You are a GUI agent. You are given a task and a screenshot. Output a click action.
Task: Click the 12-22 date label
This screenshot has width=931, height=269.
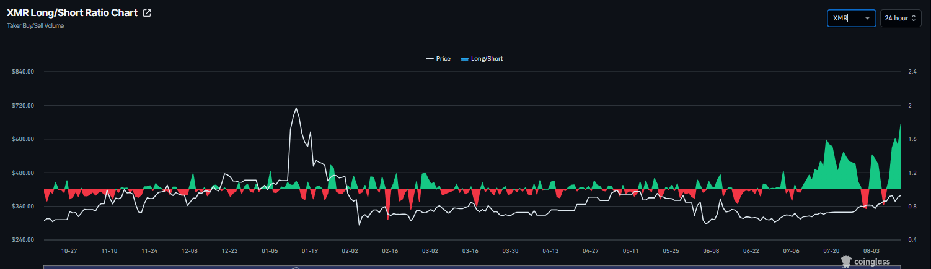230,251
